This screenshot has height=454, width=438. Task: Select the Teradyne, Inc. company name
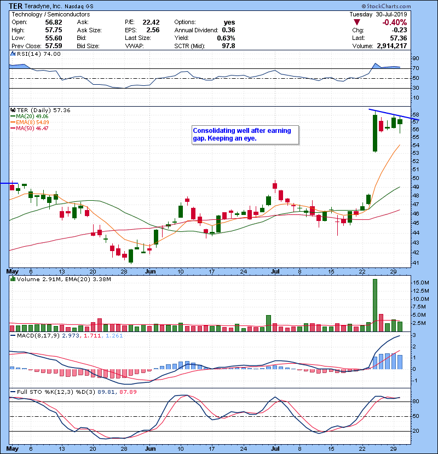43,6
